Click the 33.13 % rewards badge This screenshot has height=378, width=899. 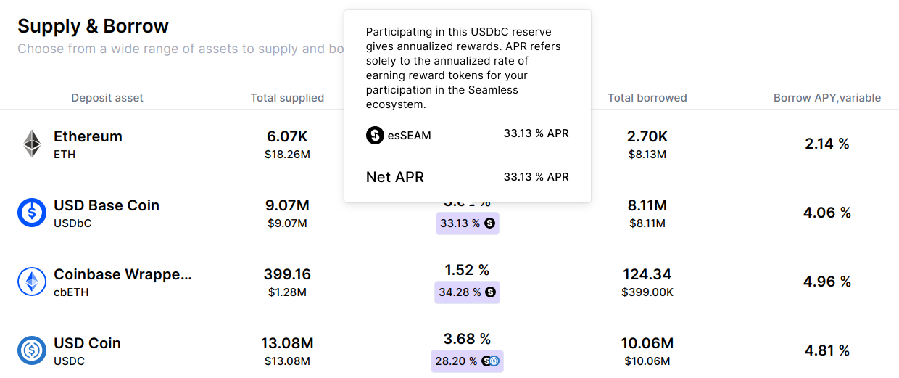[x=468, y=223]
